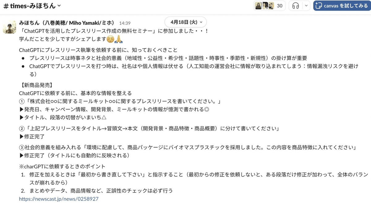Start a huddle with the headphones icon
This screenshot has width=371, height=203.
pyautogui.click(x=296, y=6)
